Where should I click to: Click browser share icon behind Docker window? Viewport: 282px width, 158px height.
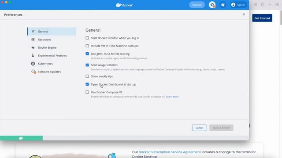263,4
